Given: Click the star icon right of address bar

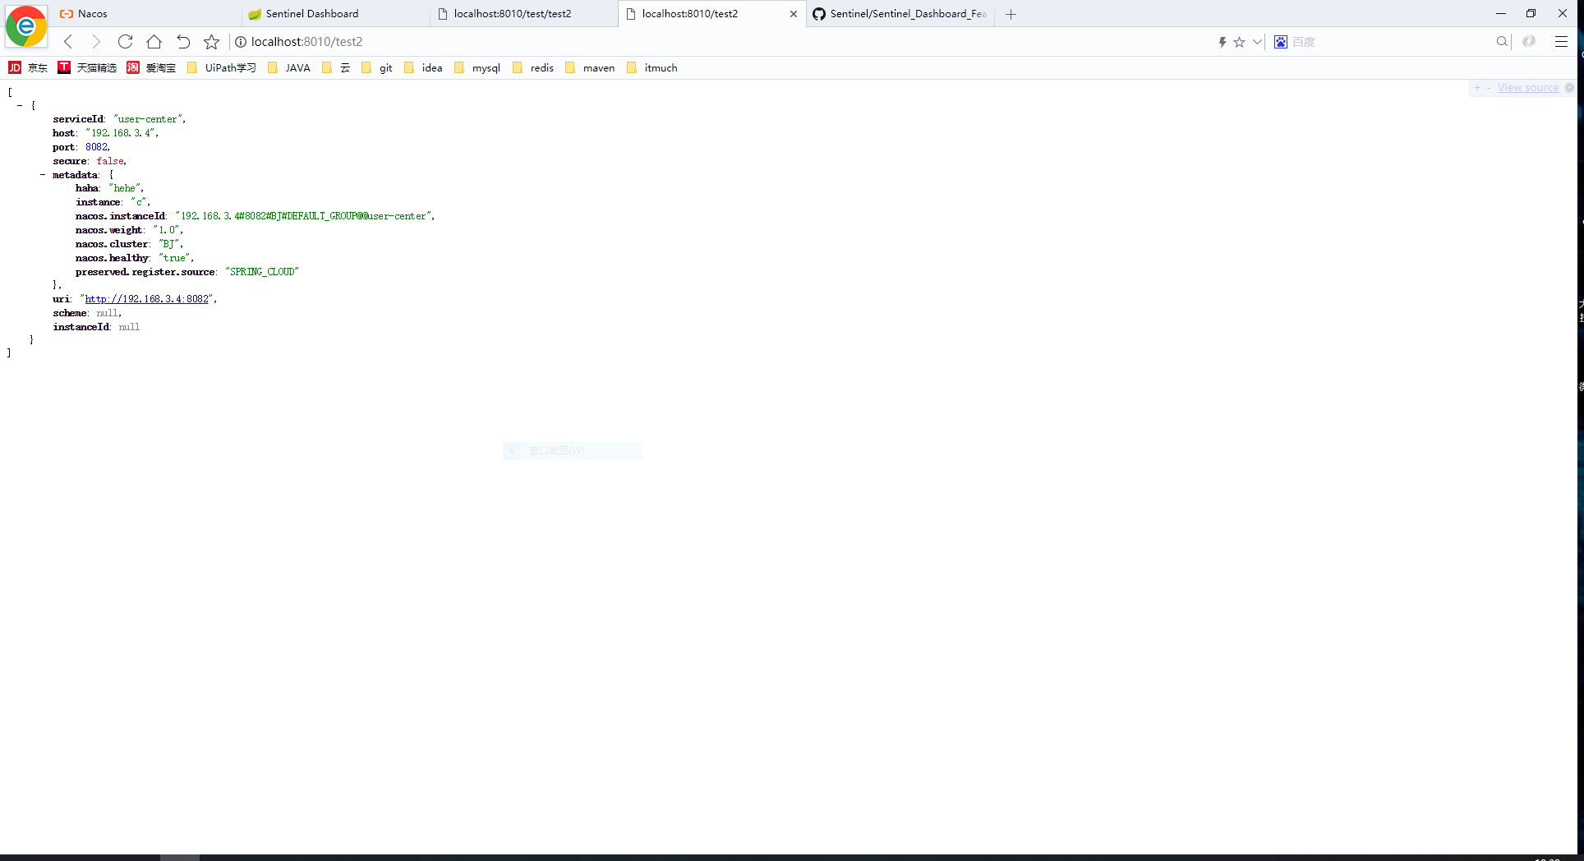Looking at the screenshot, I should tap(1239, 42).
